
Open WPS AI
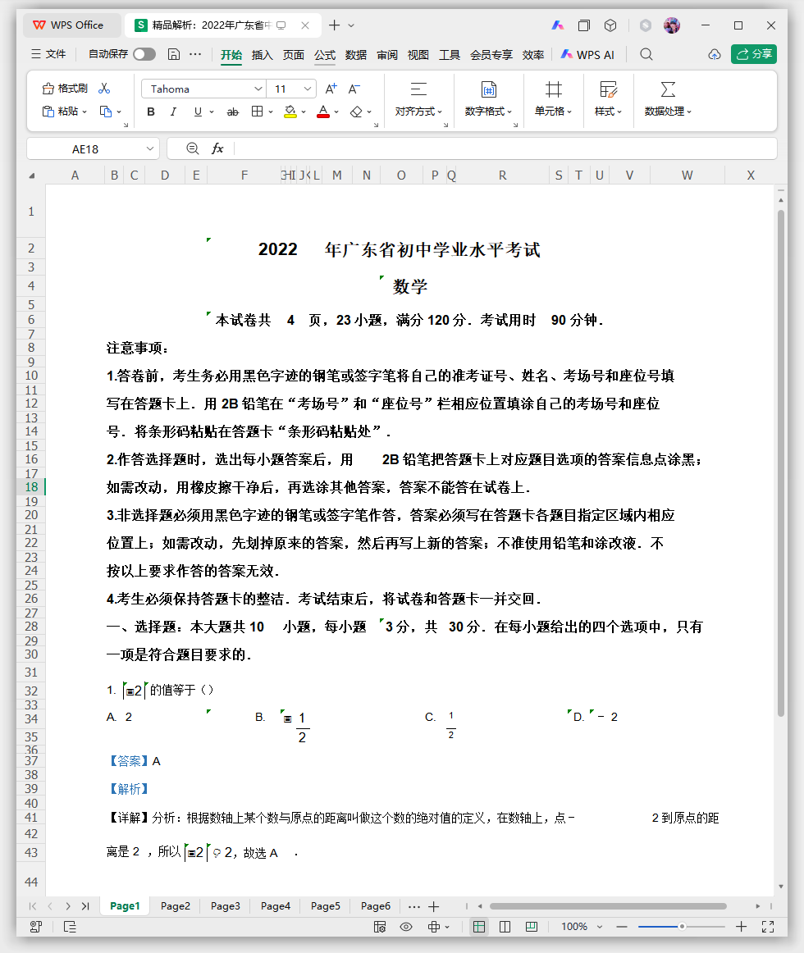click(x=587, y=55)
